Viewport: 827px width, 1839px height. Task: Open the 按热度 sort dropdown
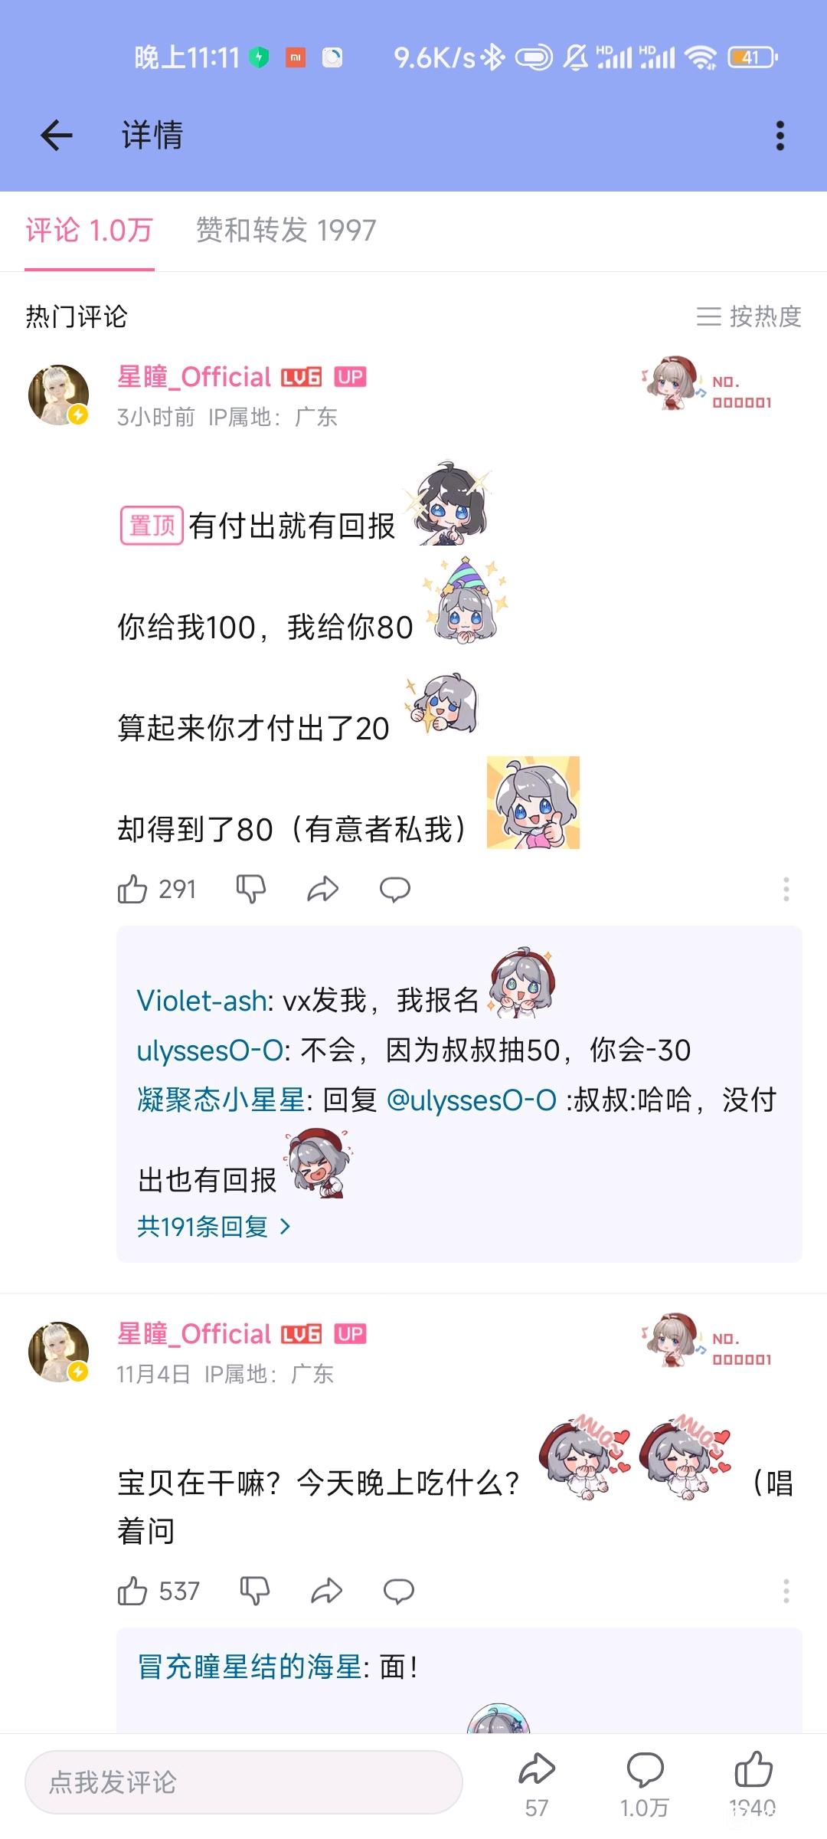(749, 316)
